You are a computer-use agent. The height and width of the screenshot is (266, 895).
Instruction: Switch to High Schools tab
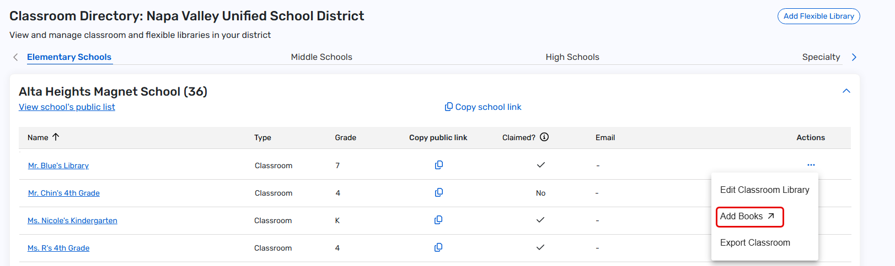[572, 57]
